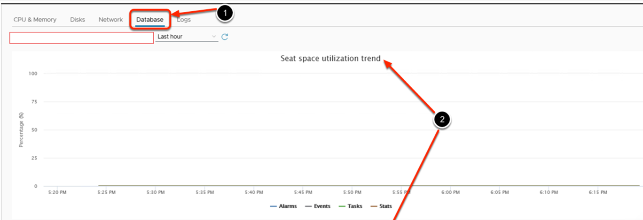Hide the Tasks series via legend
The height and width of the screenshot is (220, 643).
(351, 206)
